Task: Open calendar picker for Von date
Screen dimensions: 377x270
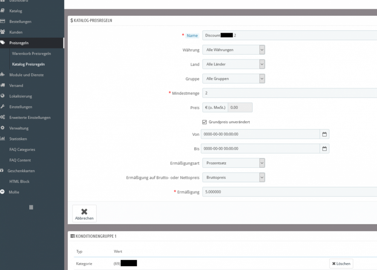Action: point(324,134)
